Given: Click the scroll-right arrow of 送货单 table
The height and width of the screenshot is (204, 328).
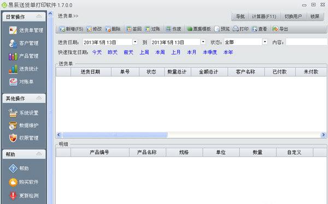Looking at the screenshot, I should coord(324,135).
